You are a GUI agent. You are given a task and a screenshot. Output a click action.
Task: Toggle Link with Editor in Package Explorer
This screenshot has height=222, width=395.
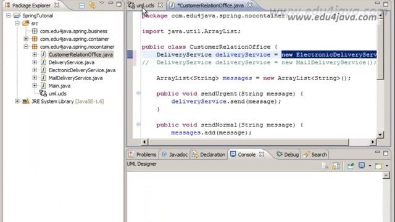pyautogui.click(x=93, y=6)
